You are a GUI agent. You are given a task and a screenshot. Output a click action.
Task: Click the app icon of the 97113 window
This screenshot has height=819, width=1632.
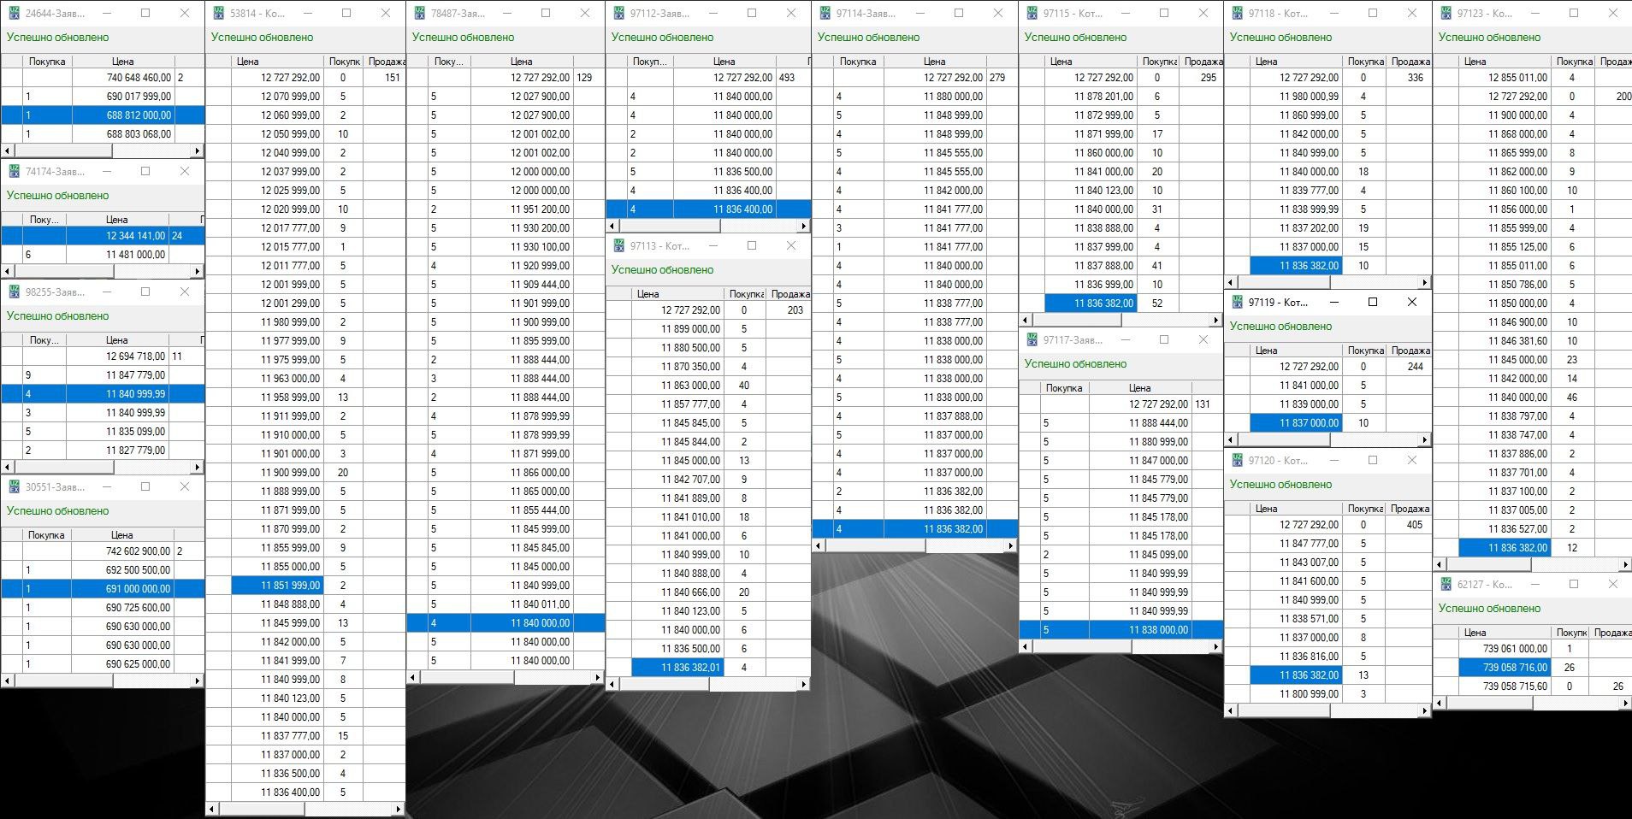tap(618, 246)
